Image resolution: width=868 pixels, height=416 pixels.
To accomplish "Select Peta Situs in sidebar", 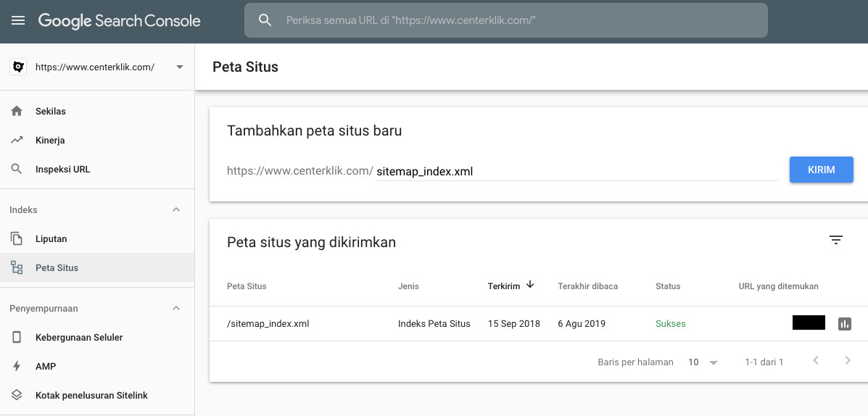I will click(97, 267).
